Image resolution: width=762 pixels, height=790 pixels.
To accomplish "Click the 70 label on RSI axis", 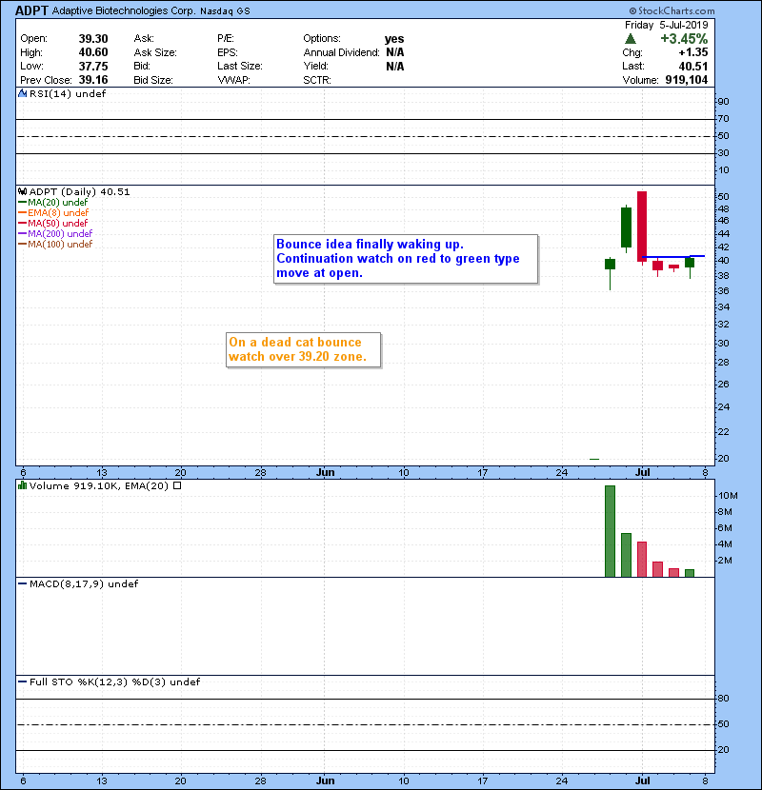I will [723, 119].
